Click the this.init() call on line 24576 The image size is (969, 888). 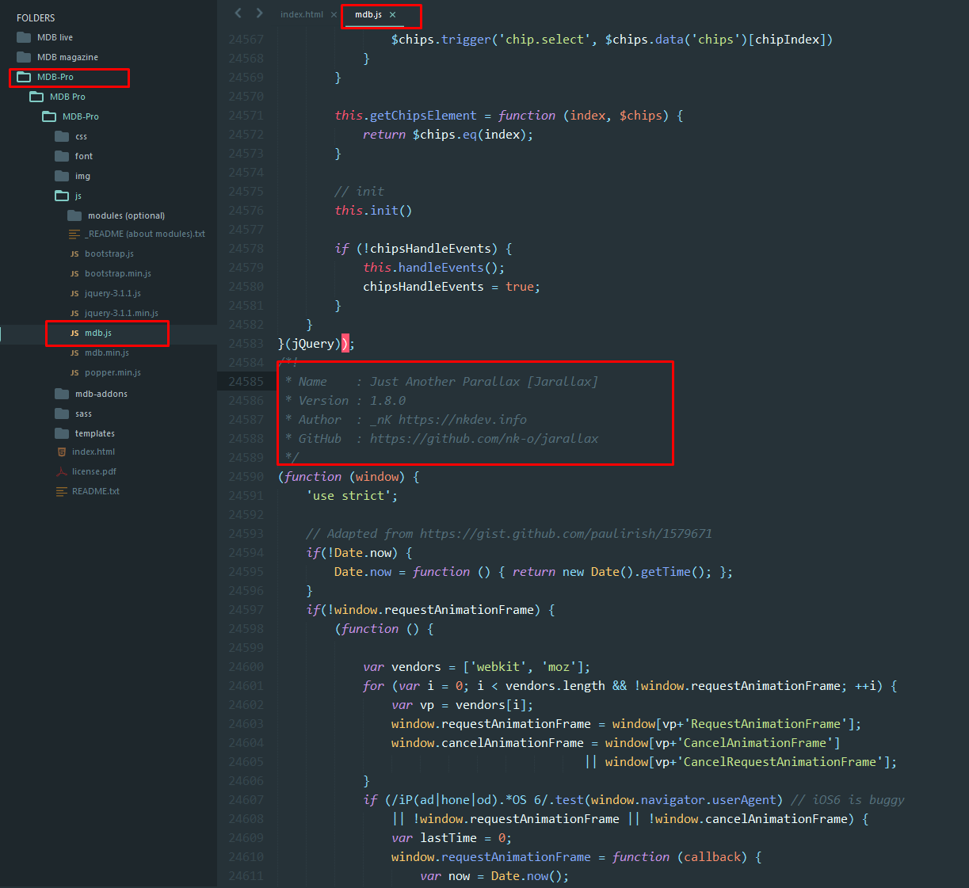(x=373, y=211)
